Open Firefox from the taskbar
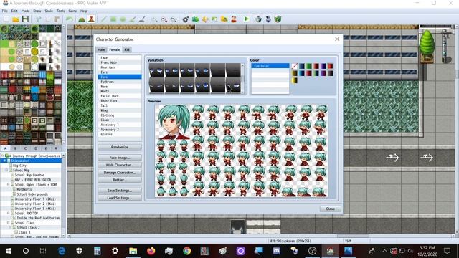Image resolution: width=459 pixels, height=258 pixels. tap(151, 251)
